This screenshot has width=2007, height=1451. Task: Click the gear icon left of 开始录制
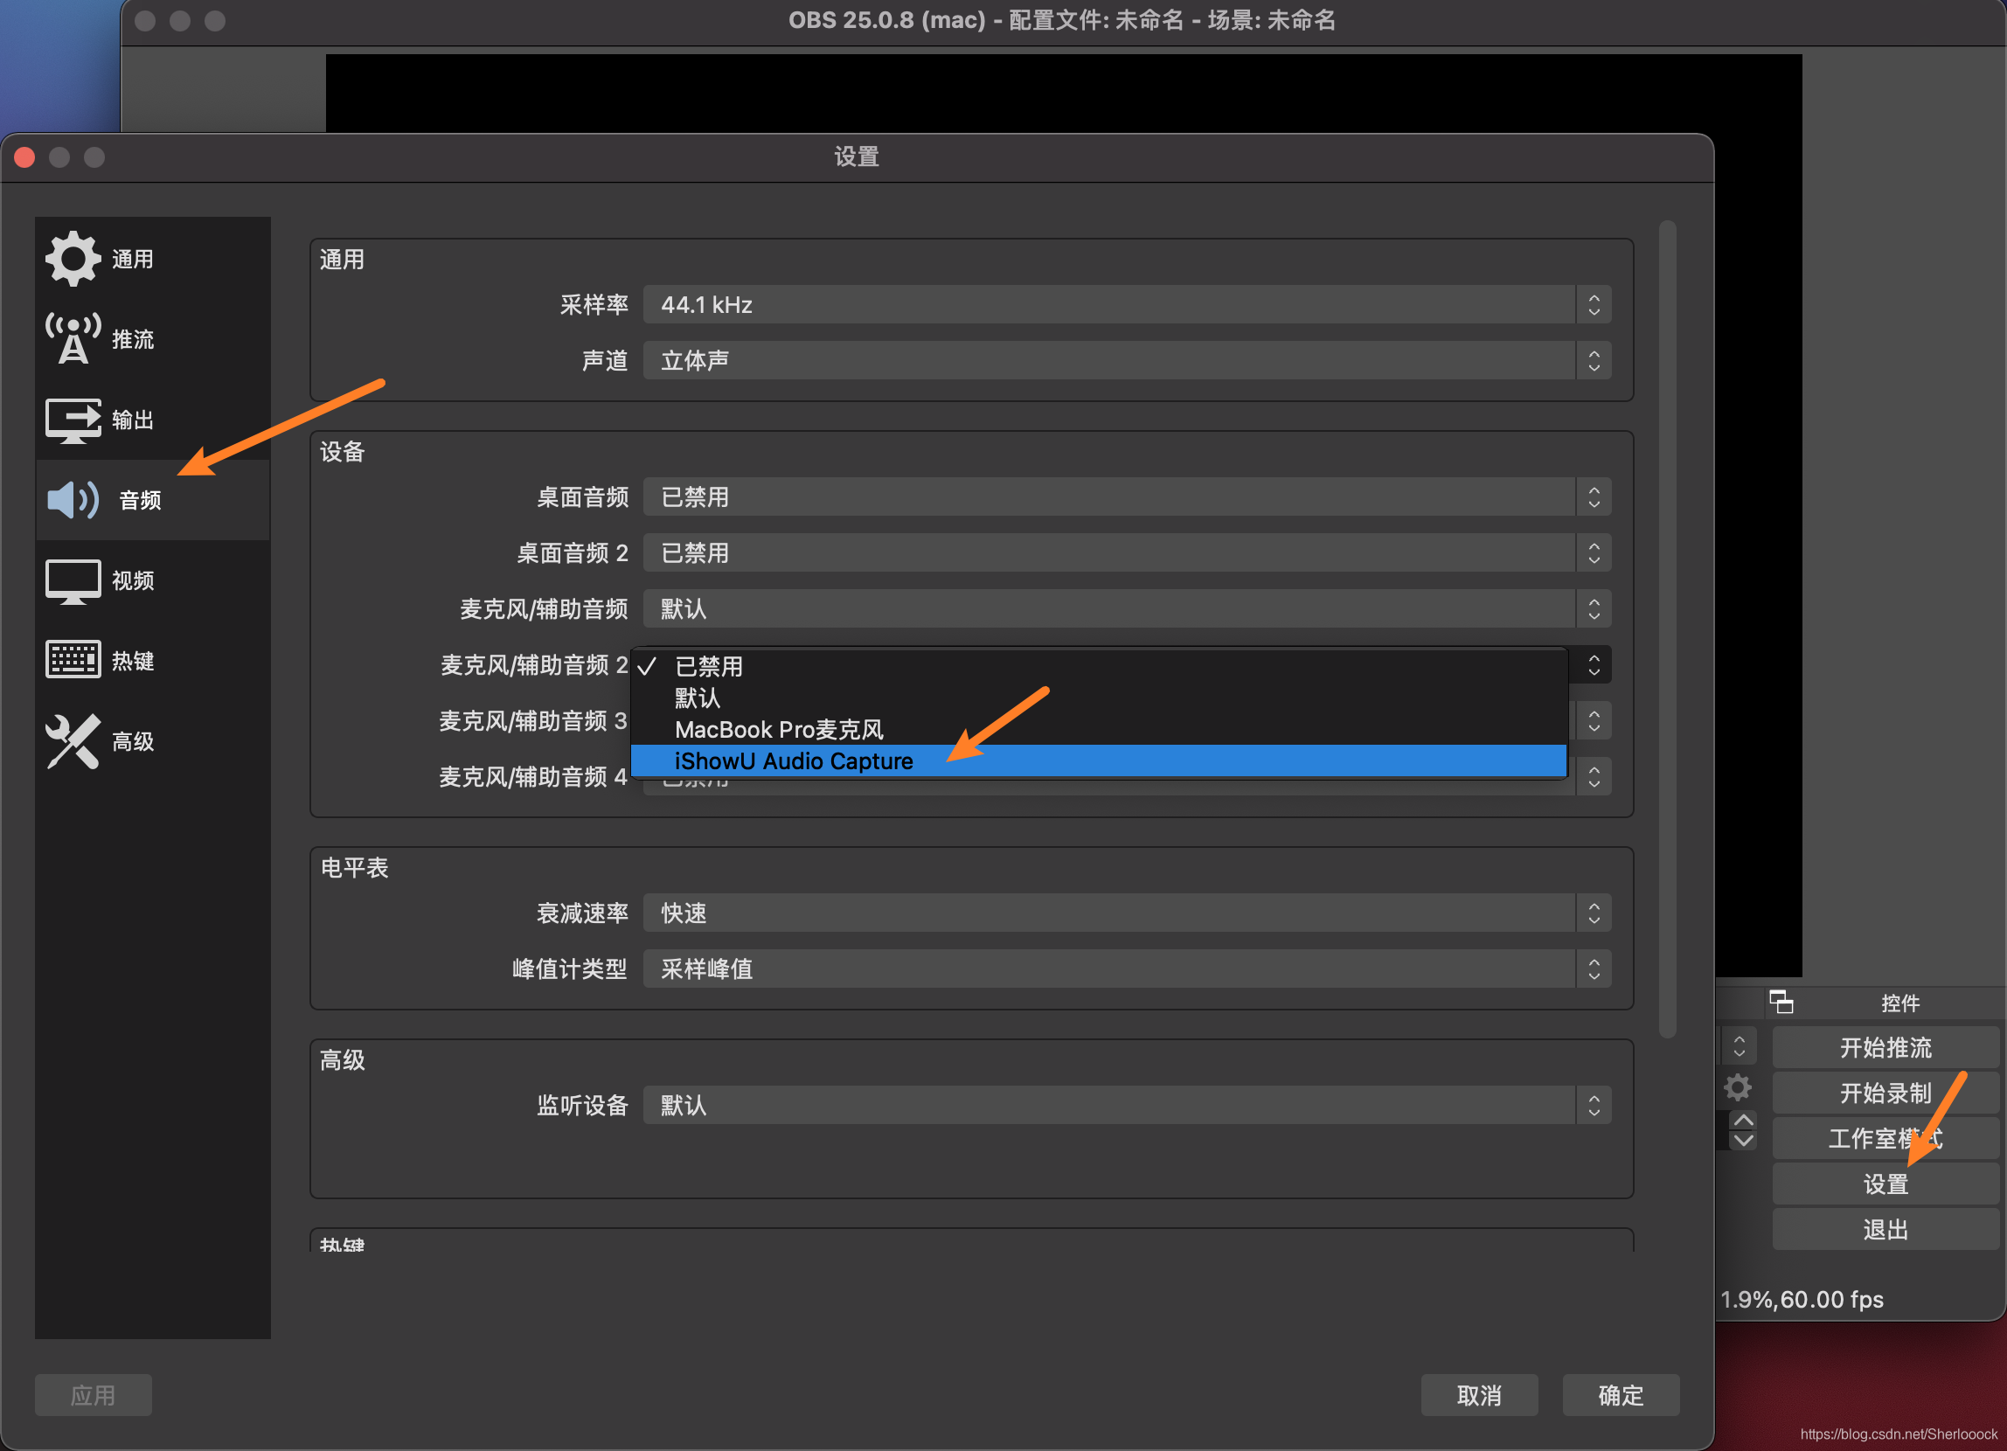pyautogui.click(x=1737, y=1087)
